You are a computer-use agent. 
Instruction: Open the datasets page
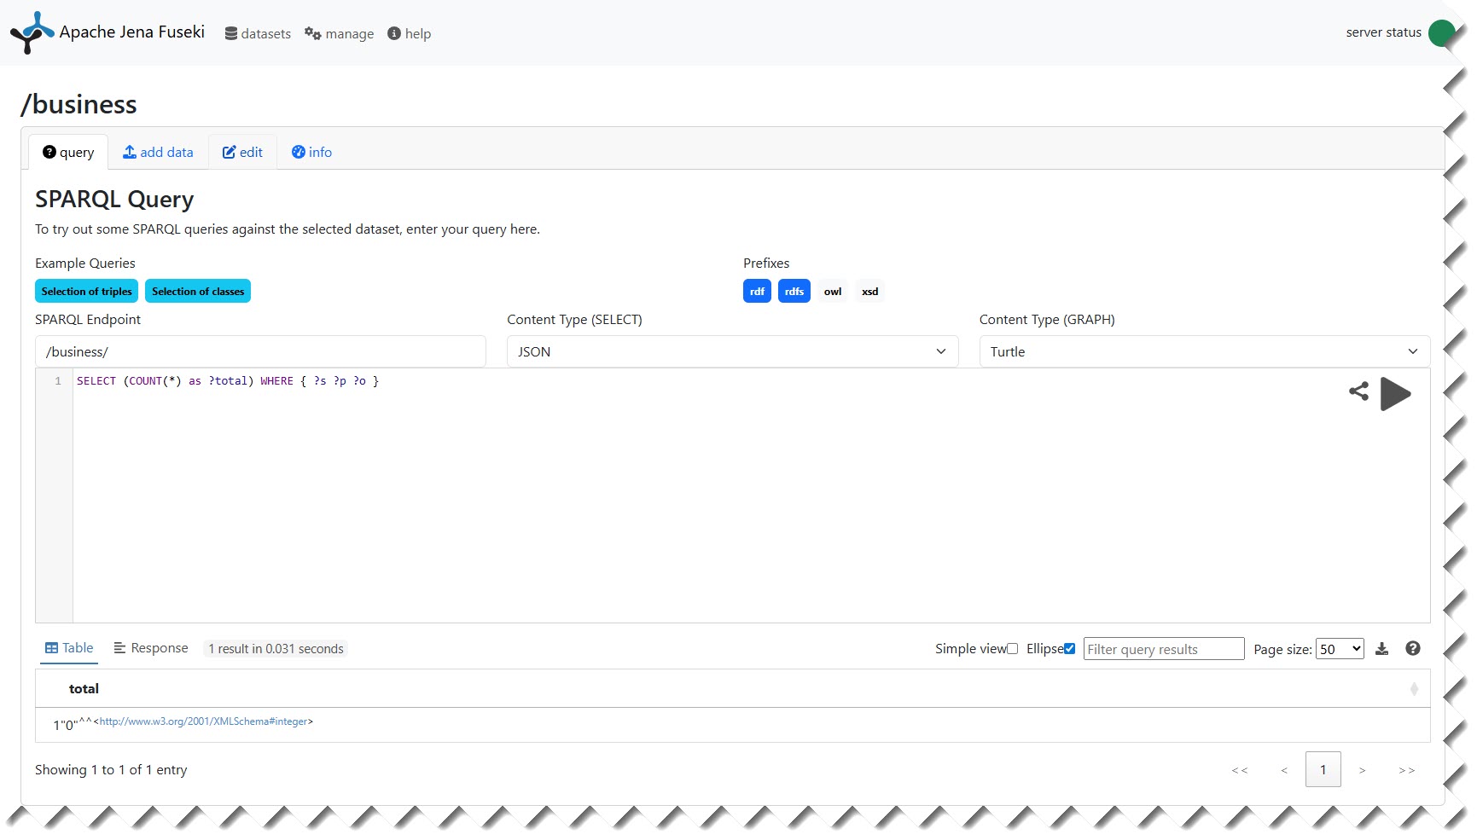(258, 34)
